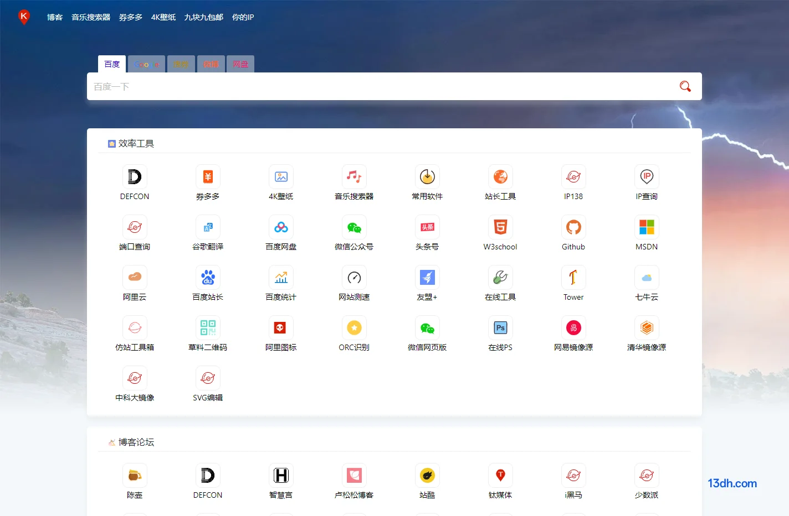Open 4K壁纸 in the top navigation

163,17
